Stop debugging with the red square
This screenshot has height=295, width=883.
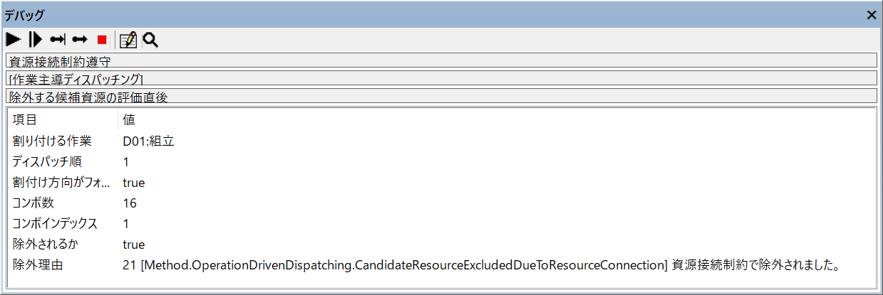(x=102, y=40)
